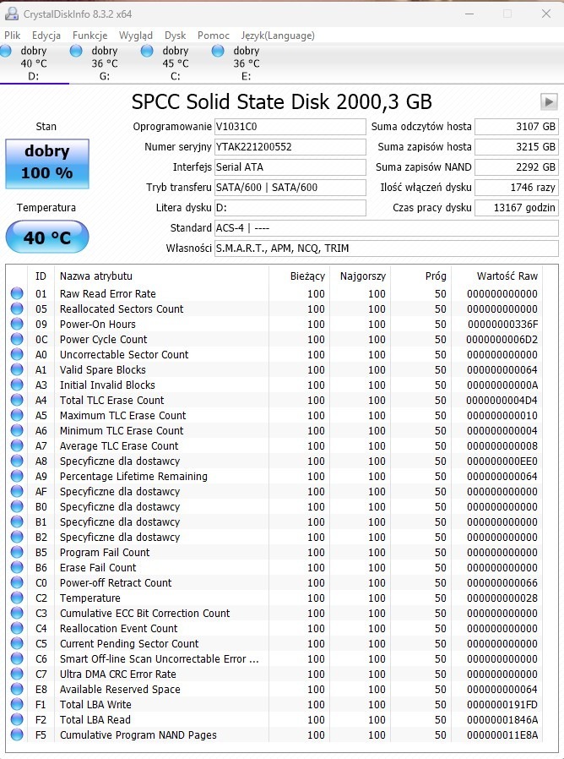Select drive D: tab at 40 °C
The width and height of the screenshot is (564, 759).
34,63
